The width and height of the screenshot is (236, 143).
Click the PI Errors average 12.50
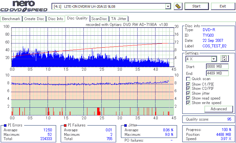click(48, 130)
